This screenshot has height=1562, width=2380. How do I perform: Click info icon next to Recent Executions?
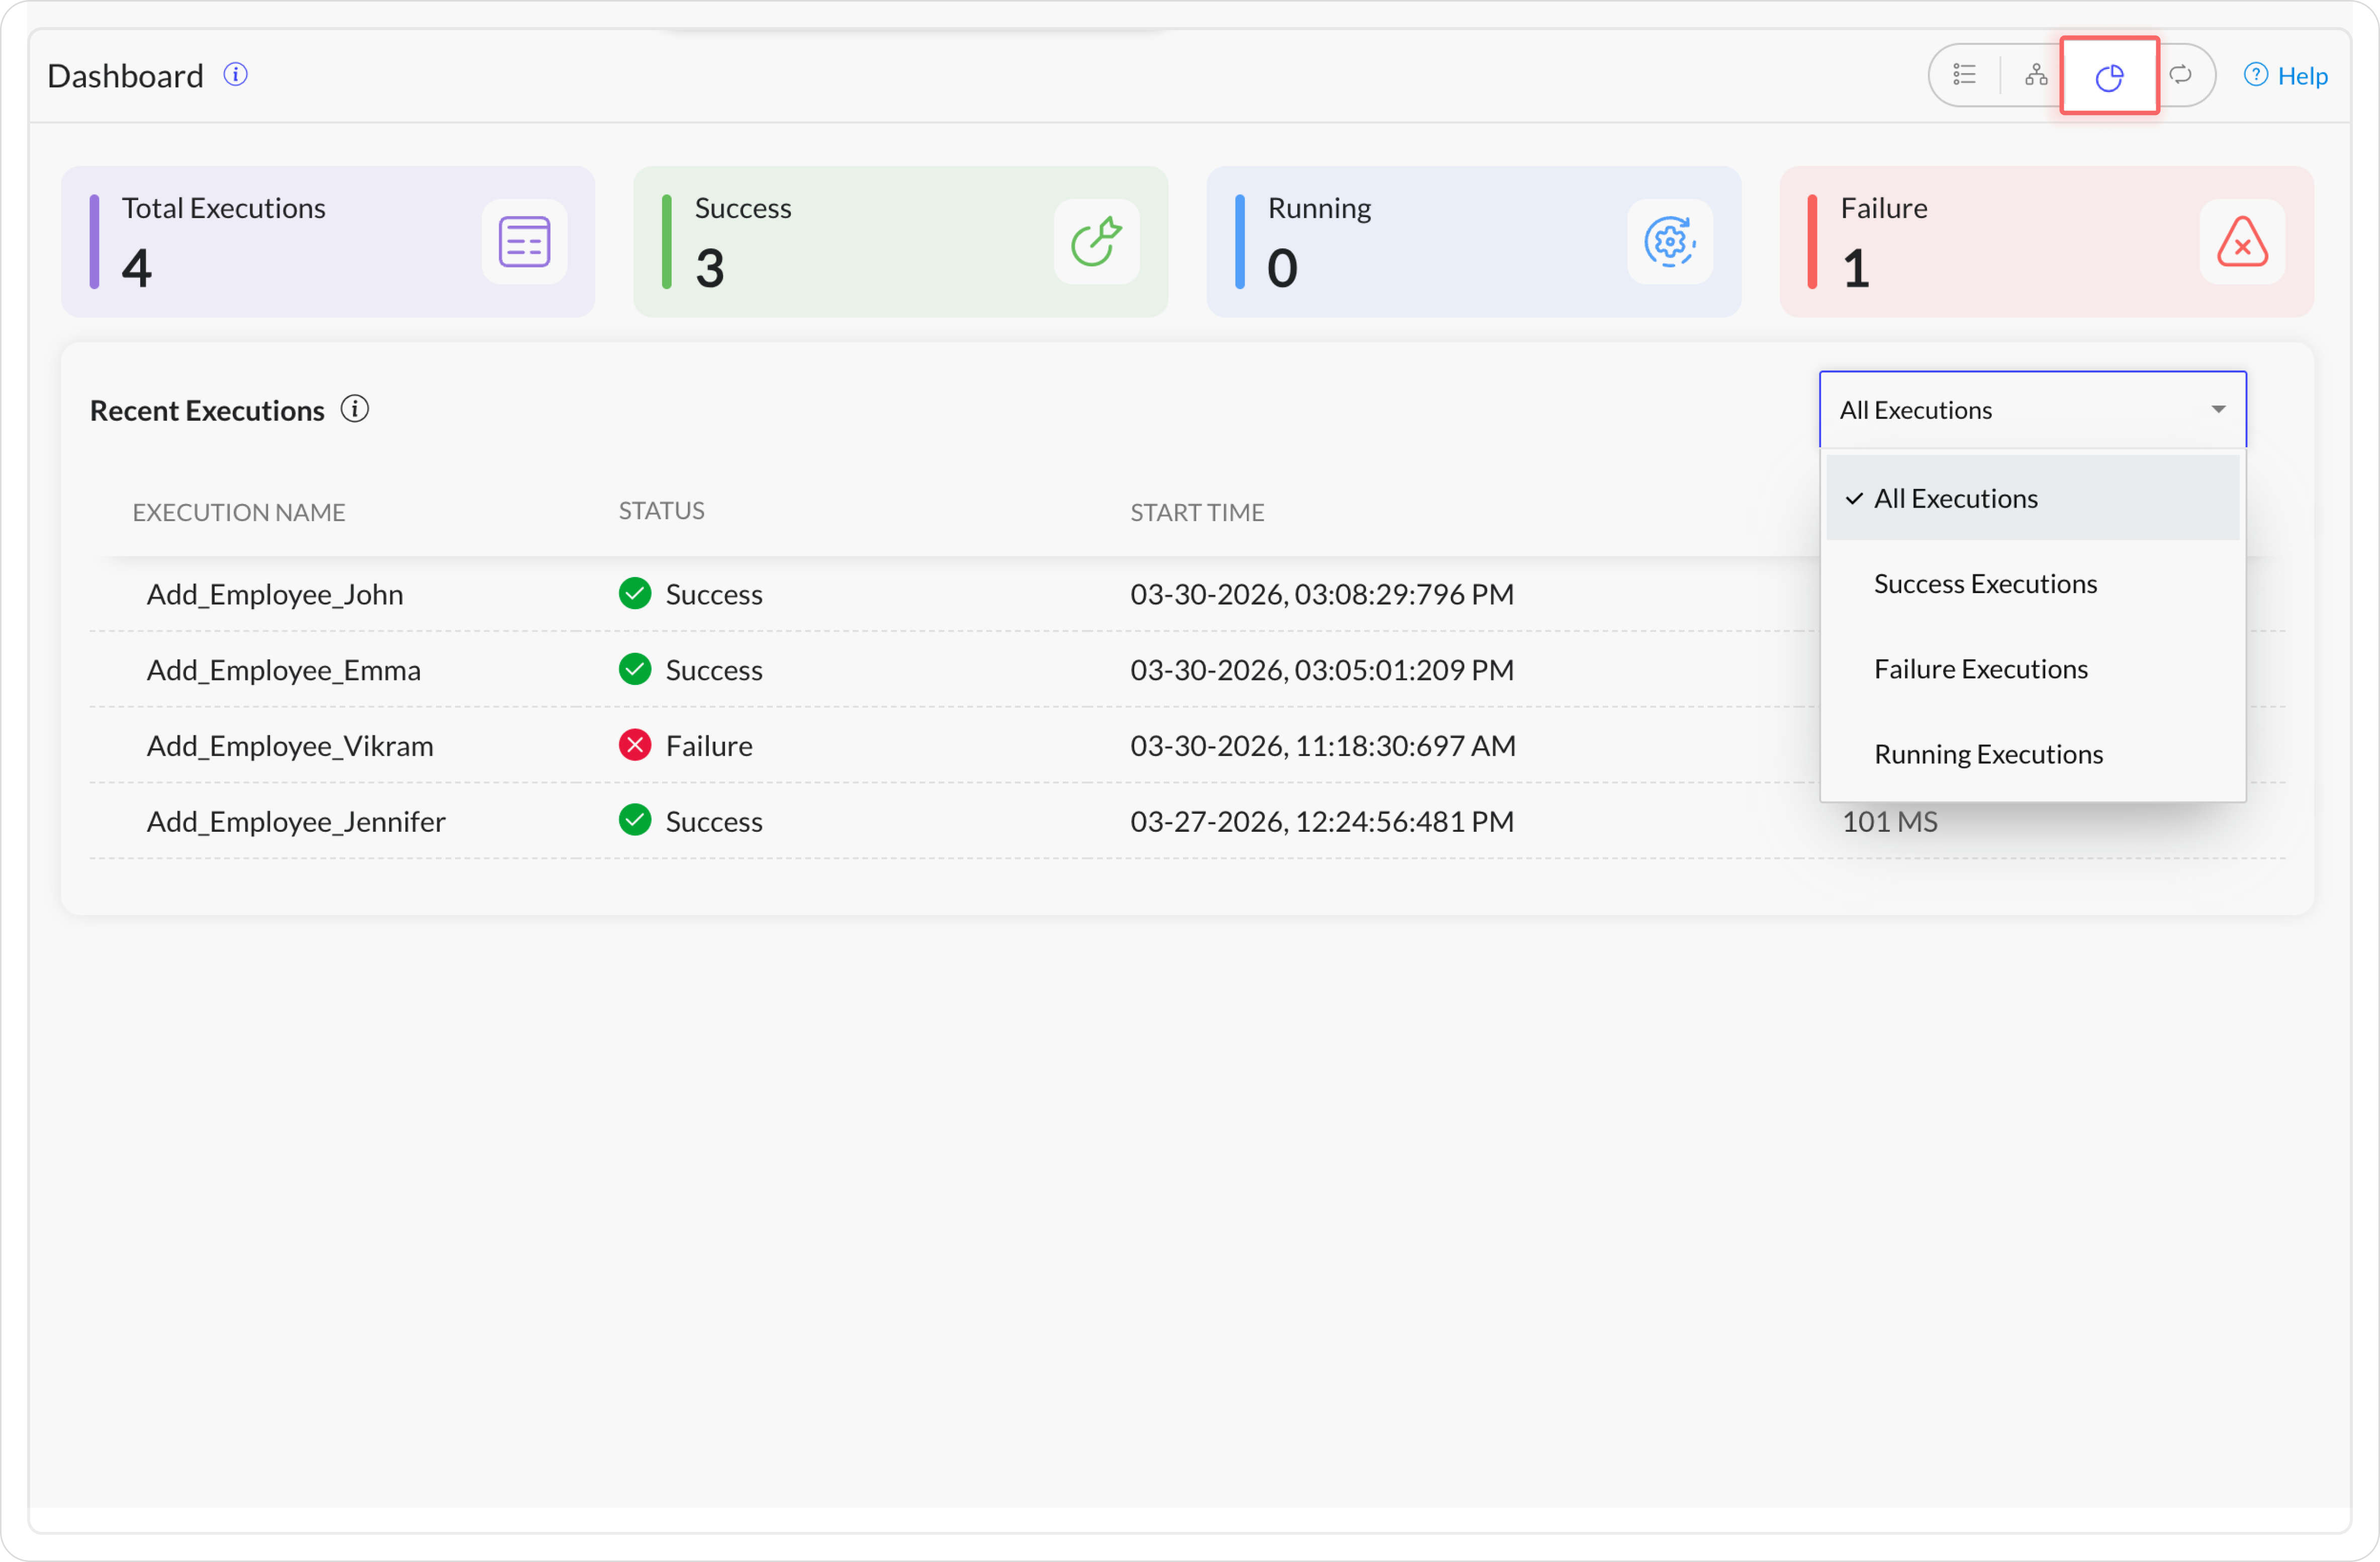pyautogui.click(x=355, y=409)
